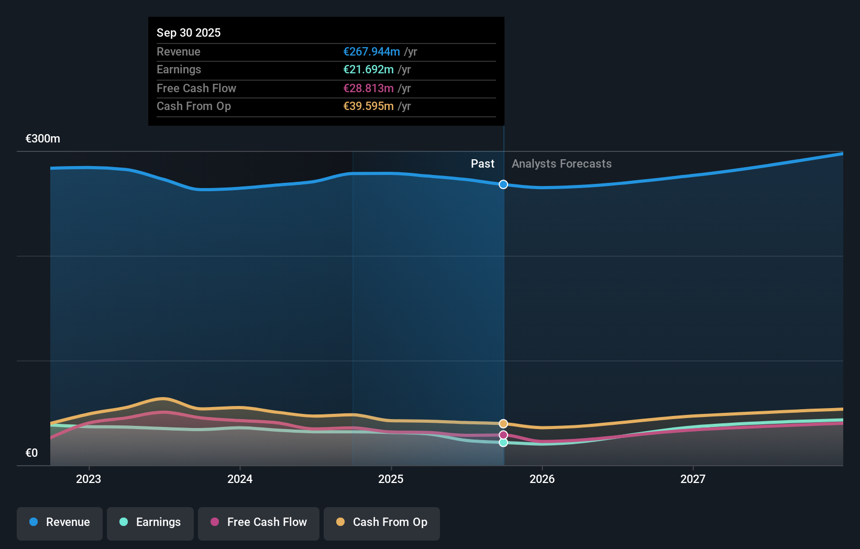Image resolution: width=860 pixels, height=549 pixels.
Task: Click the 2026 axis label
Action: coord(543,478)
